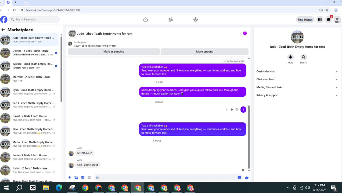Open Windows taskbar search

19,188
